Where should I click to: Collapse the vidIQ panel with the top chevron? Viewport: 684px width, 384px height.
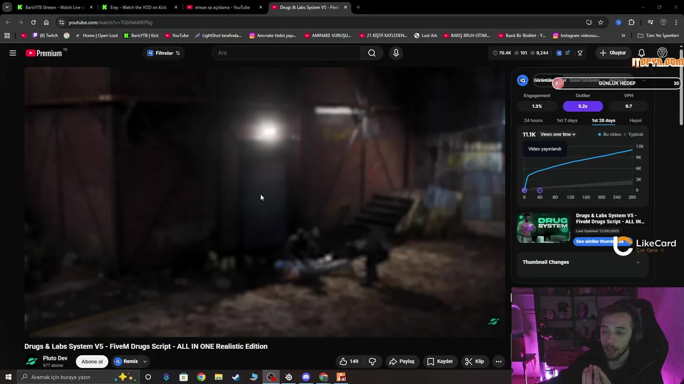(643, 81)
